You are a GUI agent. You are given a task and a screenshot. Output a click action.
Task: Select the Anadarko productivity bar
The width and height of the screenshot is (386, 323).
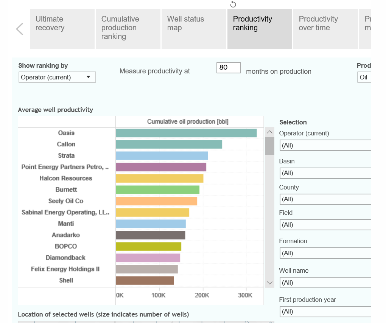tap(151, 235)
